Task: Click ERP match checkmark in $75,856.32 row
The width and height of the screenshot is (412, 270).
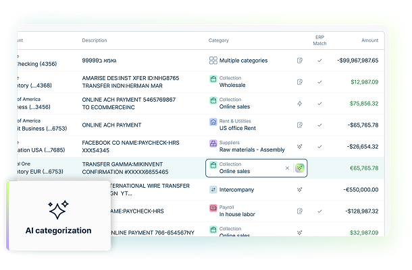Action: click(x=319, y=104)
